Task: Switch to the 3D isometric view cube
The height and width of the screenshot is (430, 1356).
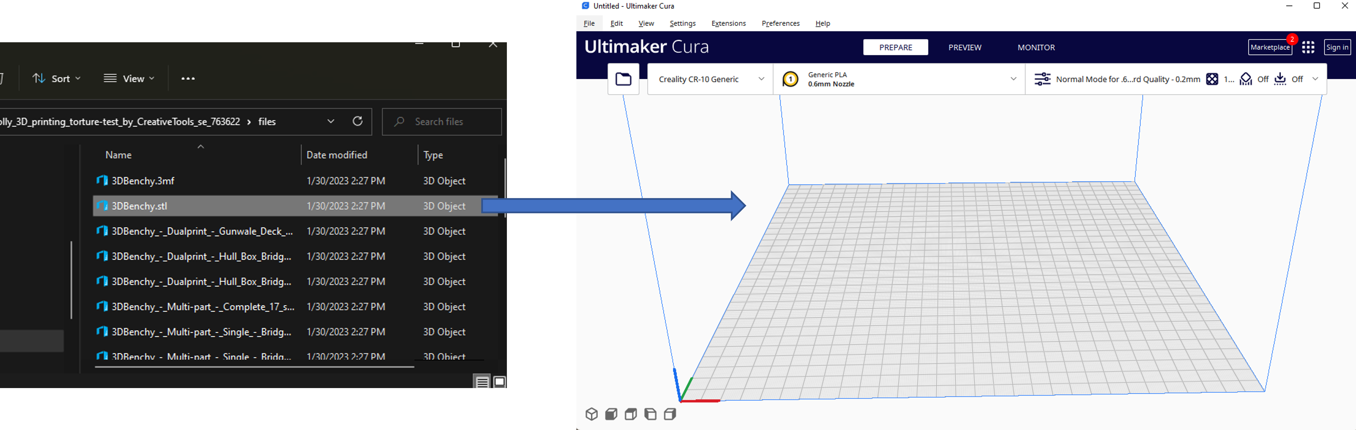Action: click(x=592, y=414)
